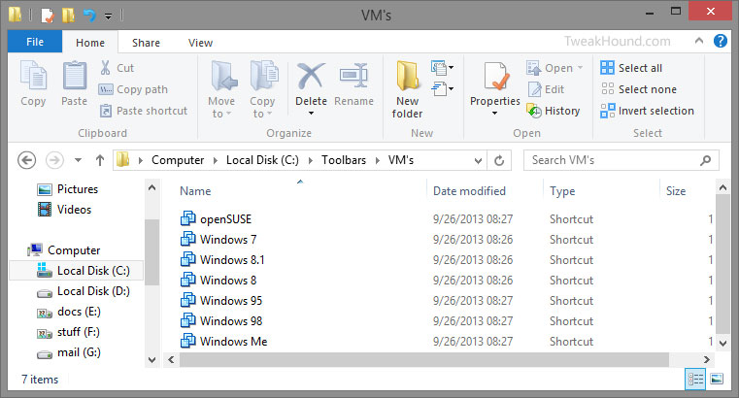Open Customize Quick Access Toolbar arrow
This screenshot has width=739, height=398.
tap(109, 17)
